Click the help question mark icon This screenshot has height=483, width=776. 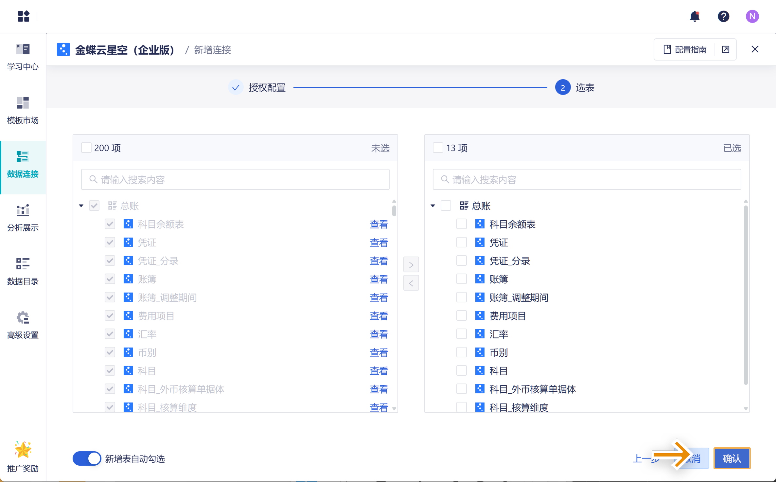(723, 16)
